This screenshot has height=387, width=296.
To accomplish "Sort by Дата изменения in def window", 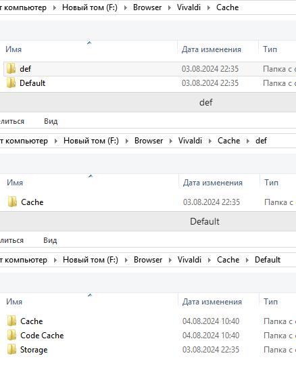I will [213, 183].
